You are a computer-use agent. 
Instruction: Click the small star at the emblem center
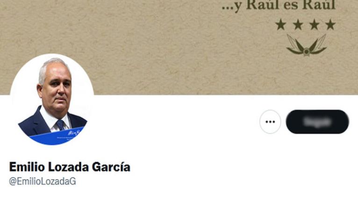click(x=306, y=52)
